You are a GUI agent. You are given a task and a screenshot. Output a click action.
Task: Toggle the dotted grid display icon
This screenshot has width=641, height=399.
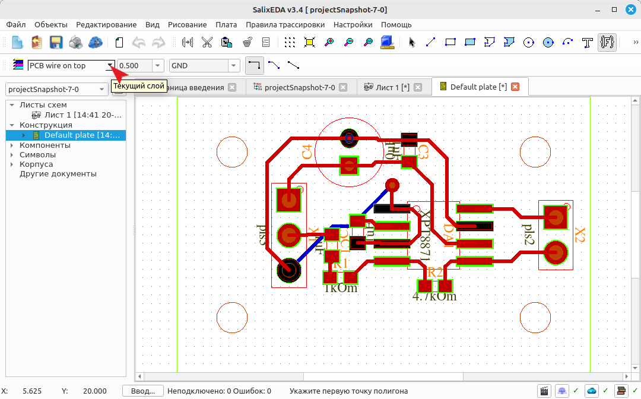click(x=290, y=42)
